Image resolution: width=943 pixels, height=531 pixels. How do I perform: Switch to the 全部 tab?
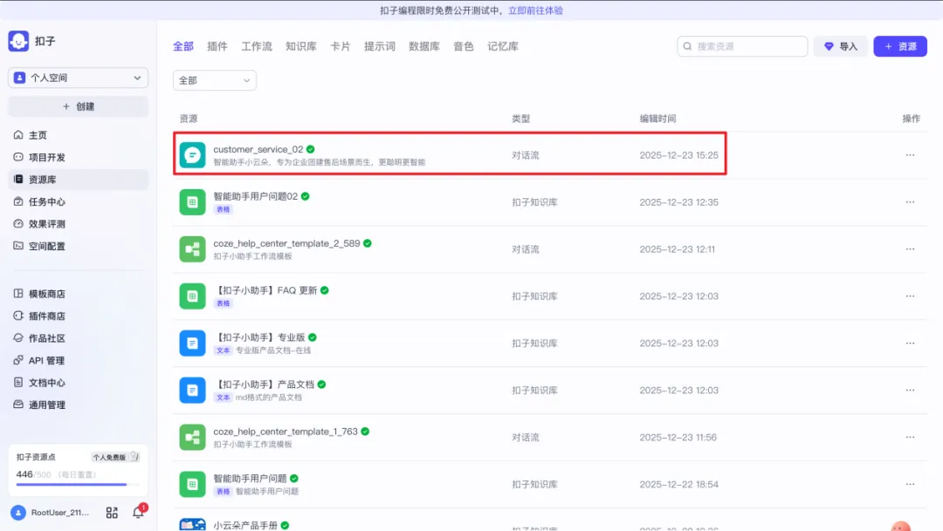[183, 46]
